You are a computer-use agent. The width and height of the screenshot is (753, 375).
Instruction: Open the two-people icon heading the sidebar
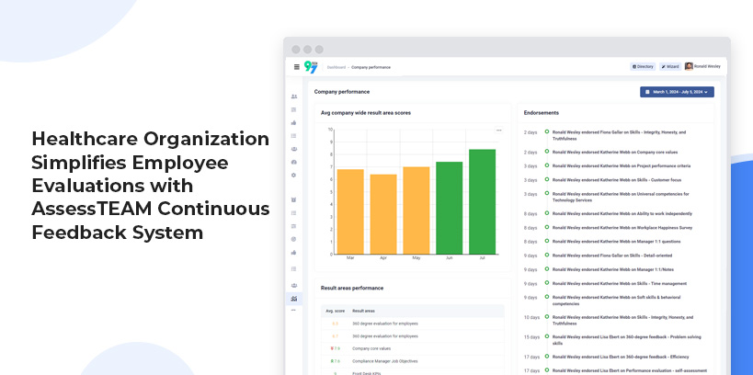(x=294, y=97)
